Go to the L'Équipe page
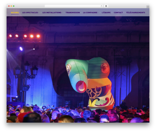 pos(106,12)
